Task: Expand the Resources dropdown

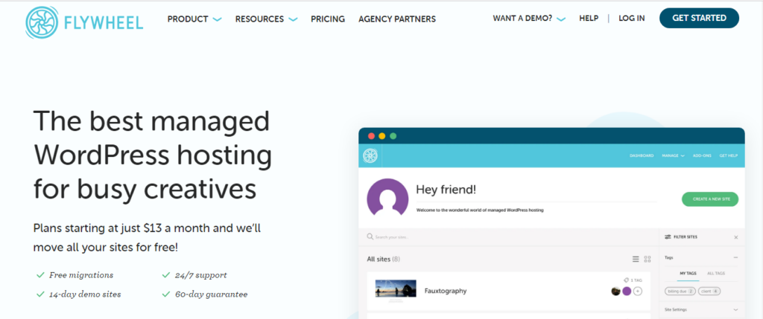Action: (266, 19)
